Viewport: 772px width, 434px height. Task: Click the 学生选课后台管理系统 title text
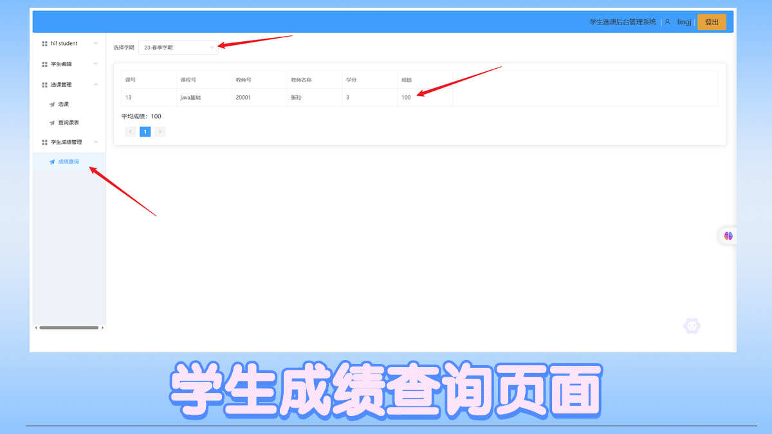623,22
